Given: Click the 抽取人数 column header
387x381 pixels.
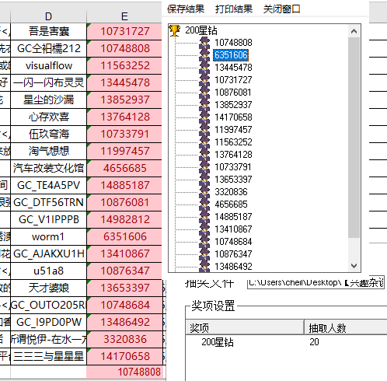Looking at the screenshot, I should point(346,328).
